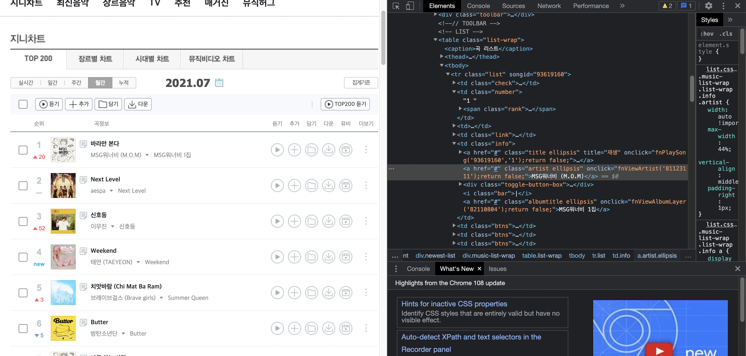
Task: Add 신호등 to playlist with plus icon
Action: tap(294, 221)
